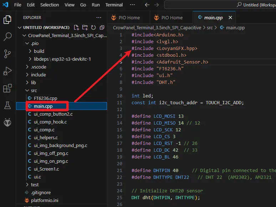
Task: Expand the build folder
Action: click(39, 51)
